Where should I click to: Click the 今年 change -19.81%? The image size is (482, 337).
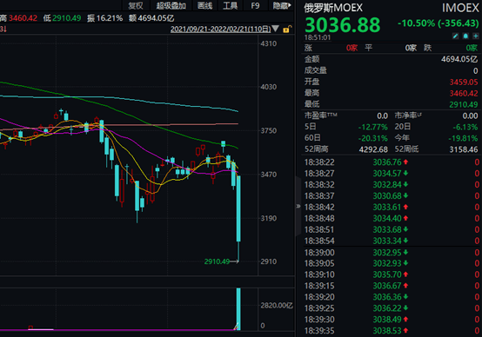click(463, 138)
